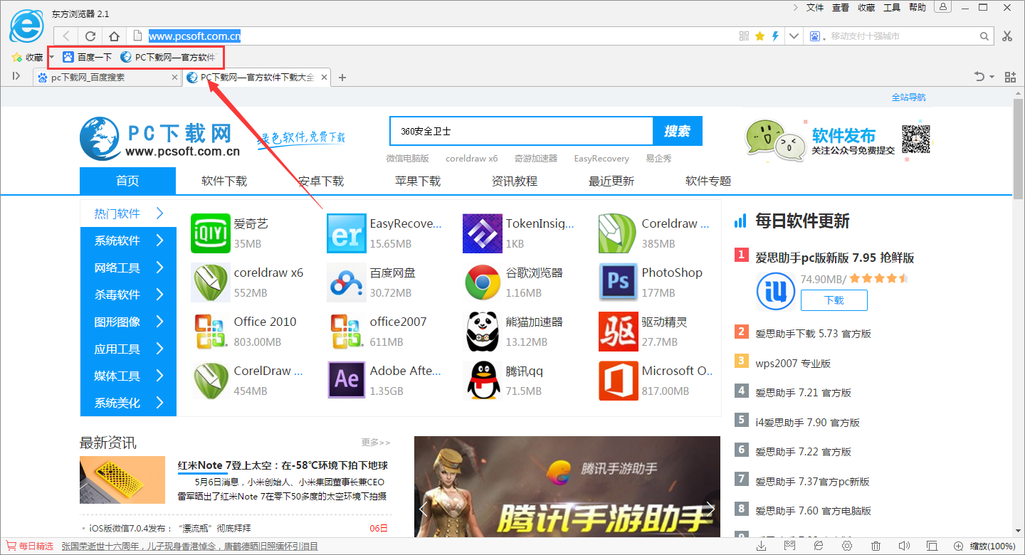Toggle the bookmark star for this page
Image resolution: width=1025 pixels, height=555 pixels.
point(760,36)
